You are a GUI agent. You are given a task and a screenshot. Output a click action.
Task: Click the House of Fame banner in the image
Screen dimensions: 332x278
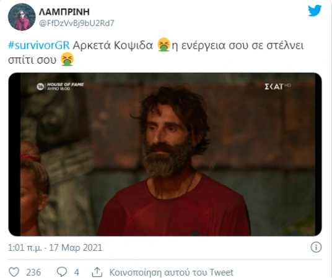pyautogui.click(x=61, y=86)
